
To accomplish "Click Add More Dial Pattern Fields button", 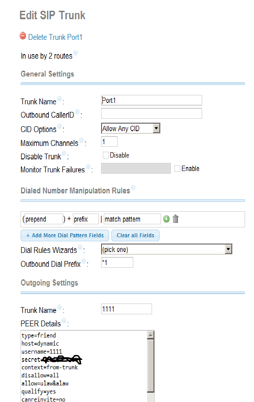I will coord(65,235).
